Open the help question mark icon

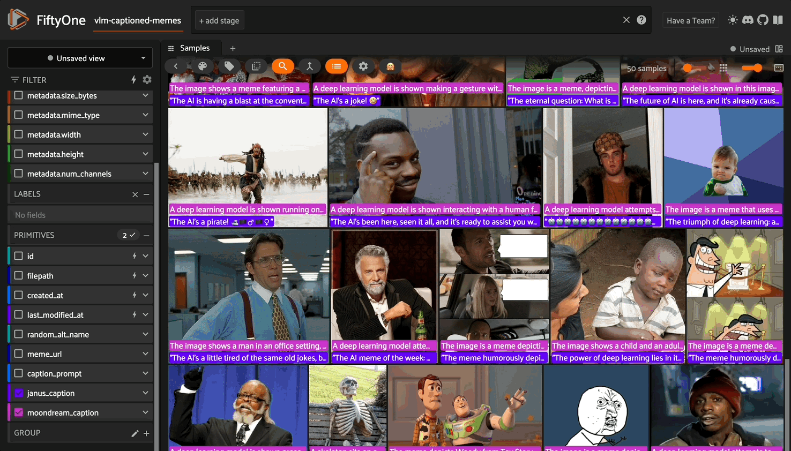pos(641,20)
